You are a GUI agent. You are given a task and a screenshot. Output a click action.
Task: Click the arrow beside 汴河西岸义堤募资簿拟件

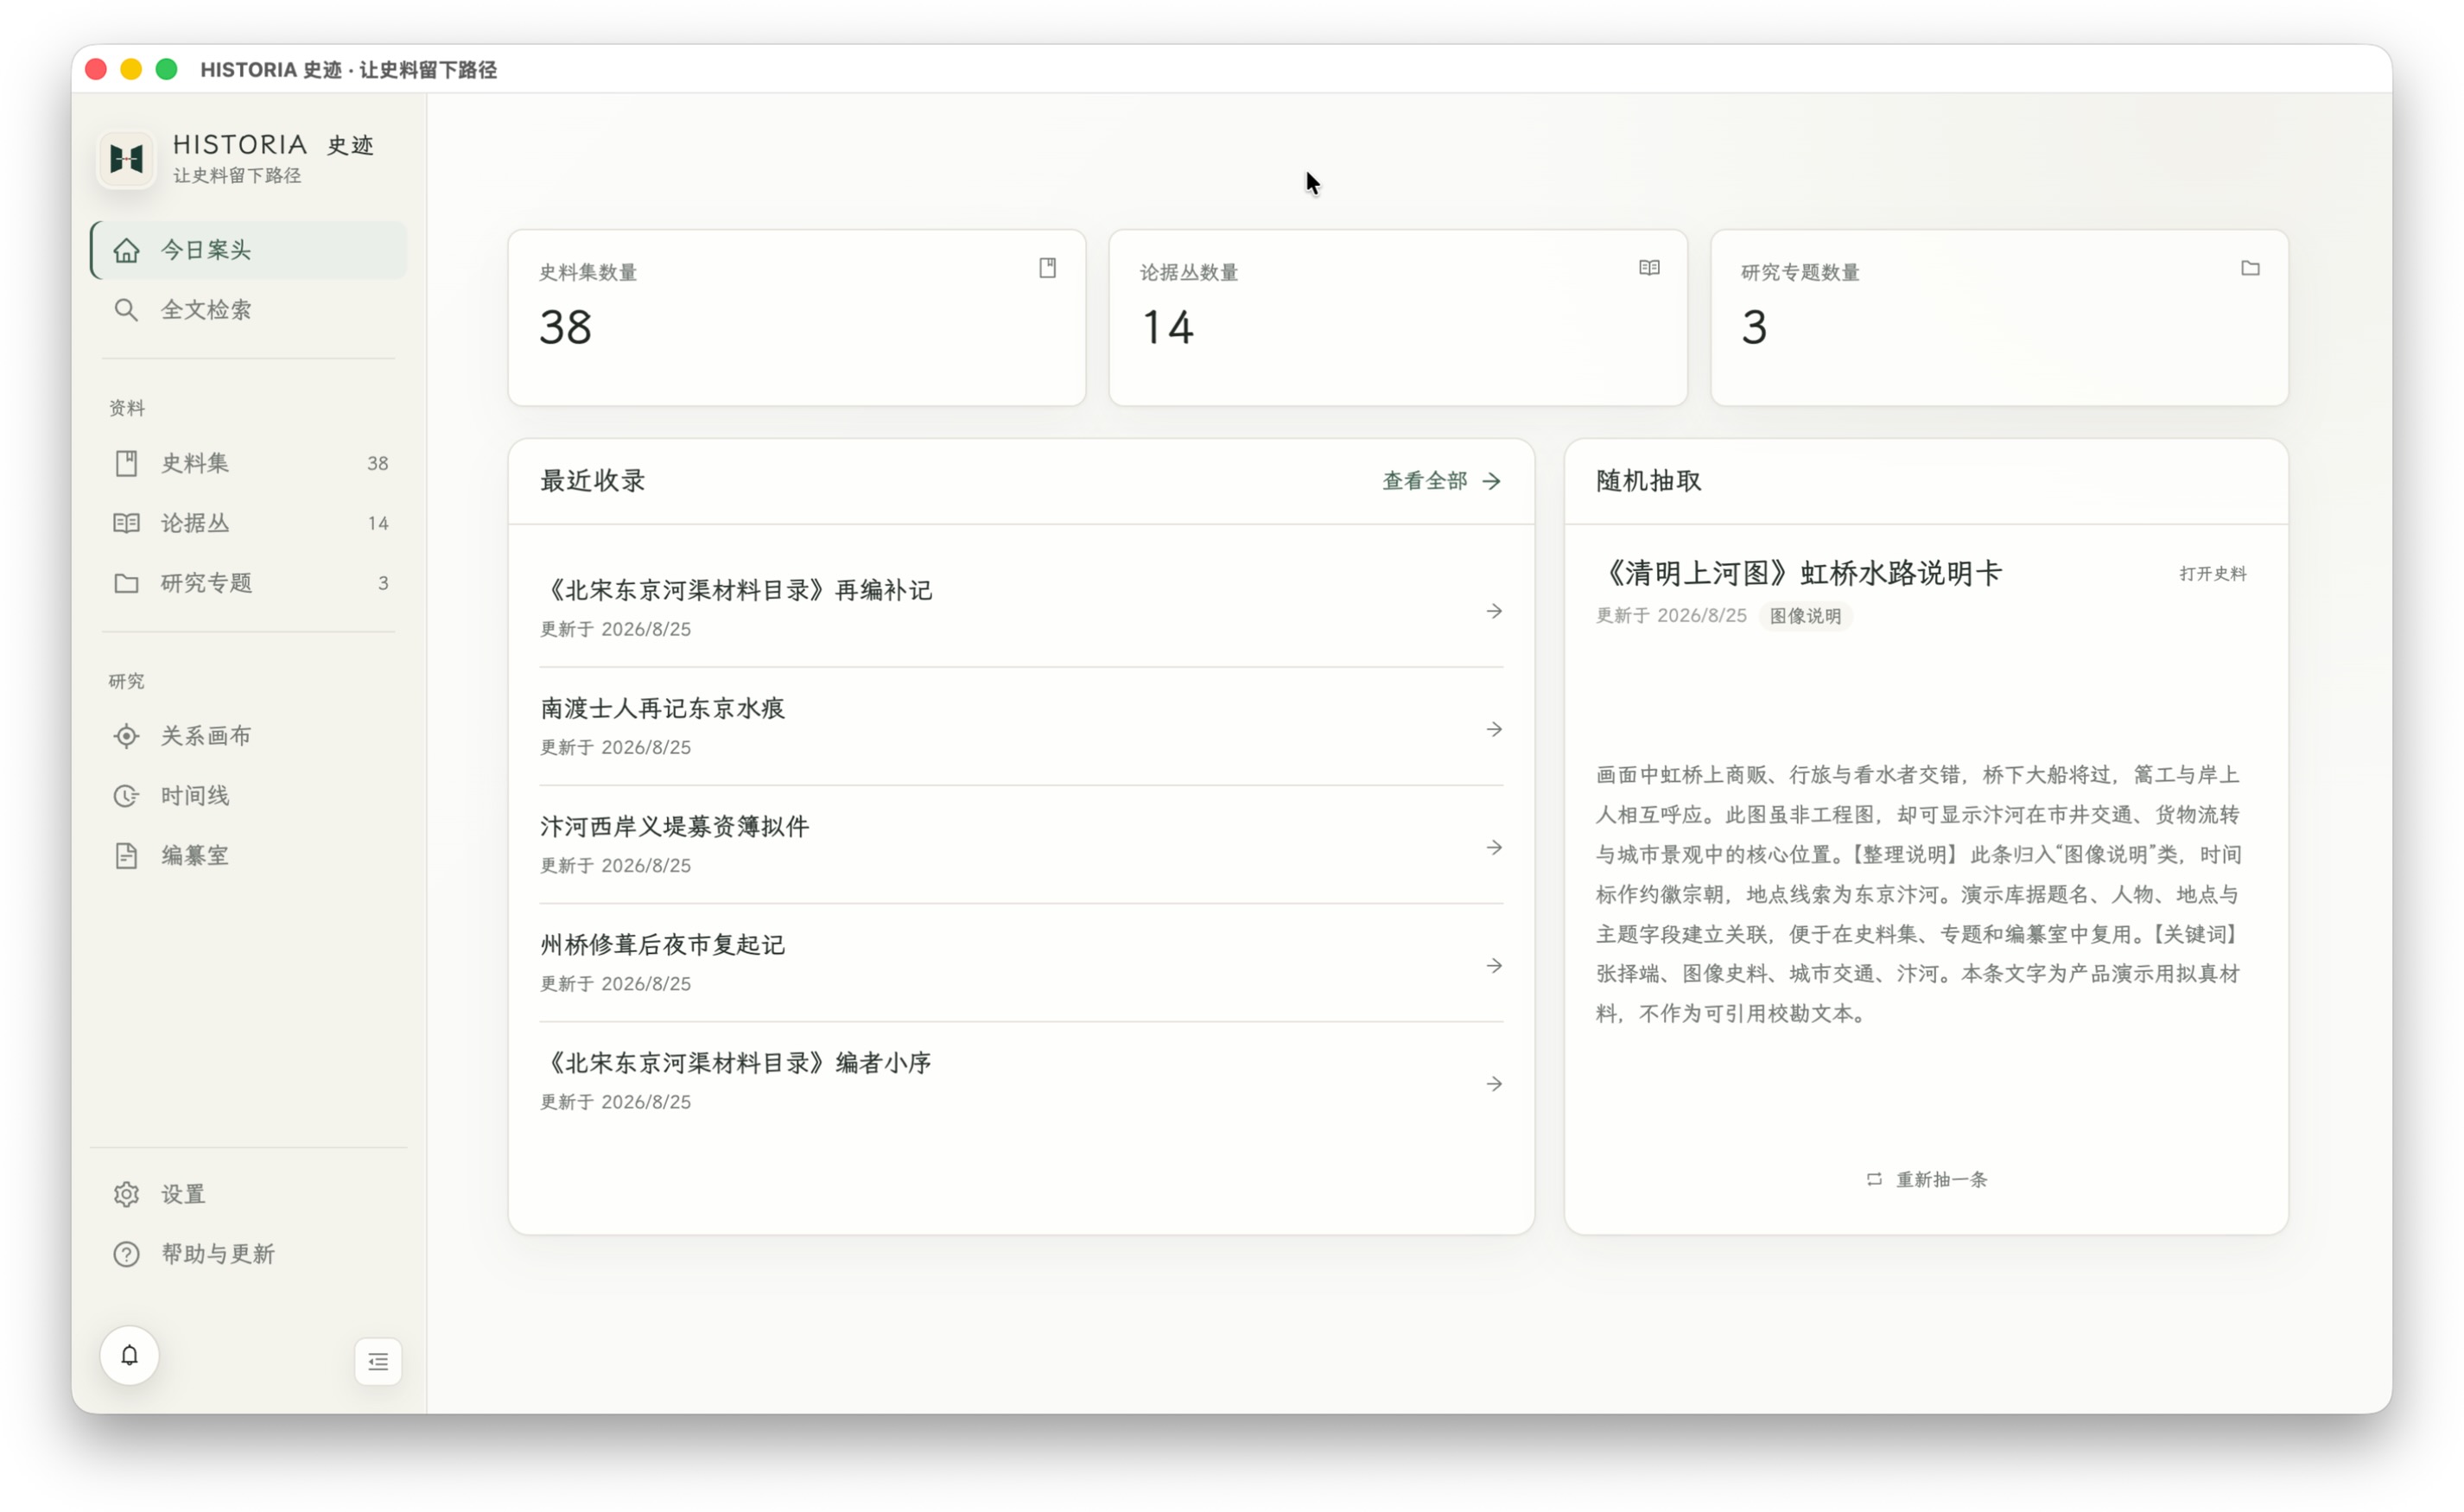1494,847
